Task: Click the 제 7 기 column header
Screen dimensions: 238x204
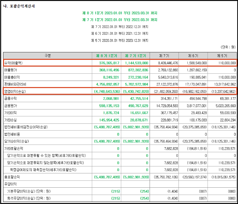Action: click(x=164, y=56)
